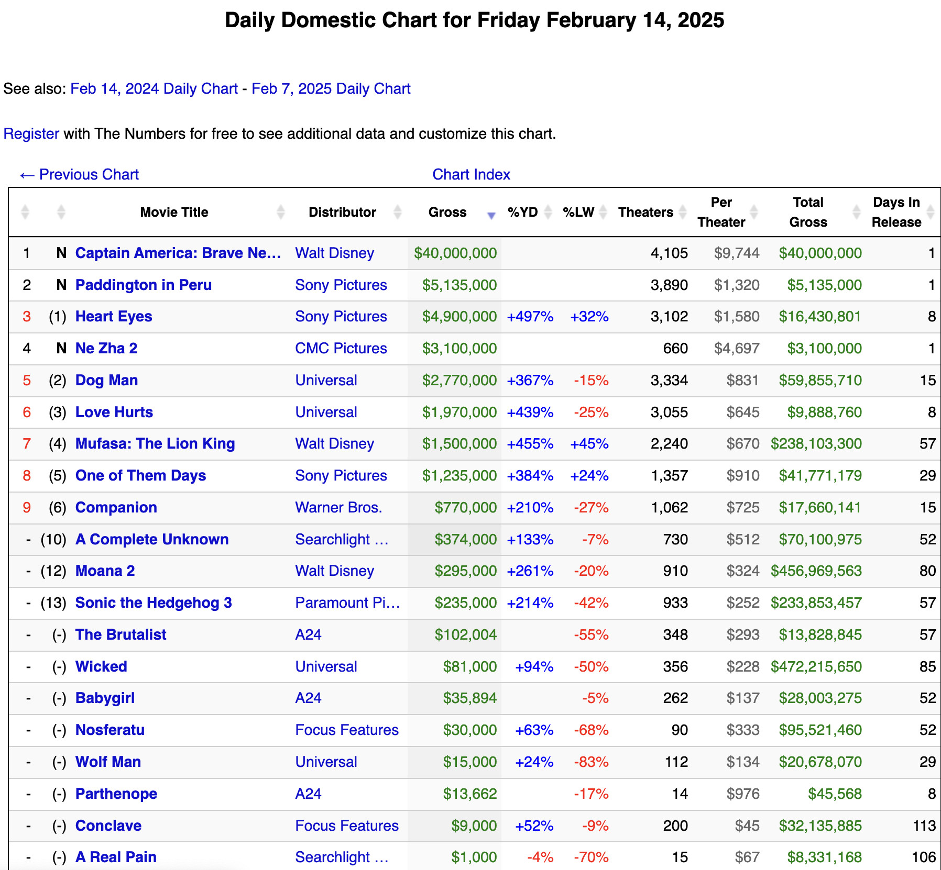Viewport: 941px width, 870px height.
Task: Open the Heart Eyes movie page
Action: [114, 316]
